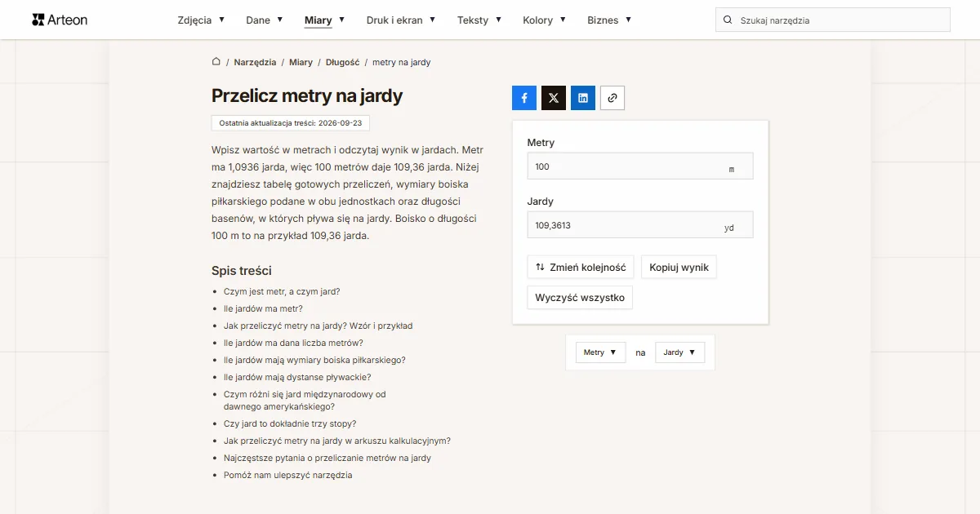Share page on X
The image size is (980, 514).
pos(554,98)
